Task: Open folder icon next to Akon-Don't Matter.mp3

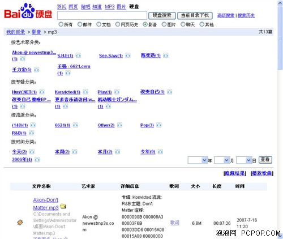Action: click(63, 206)
